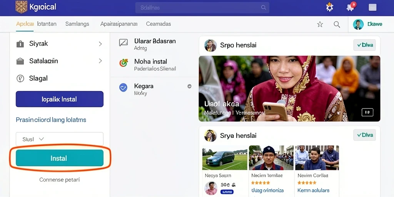Screen dimensions: 394x197
Task: Open the Slusl dropdown
Action: (60, 139)
